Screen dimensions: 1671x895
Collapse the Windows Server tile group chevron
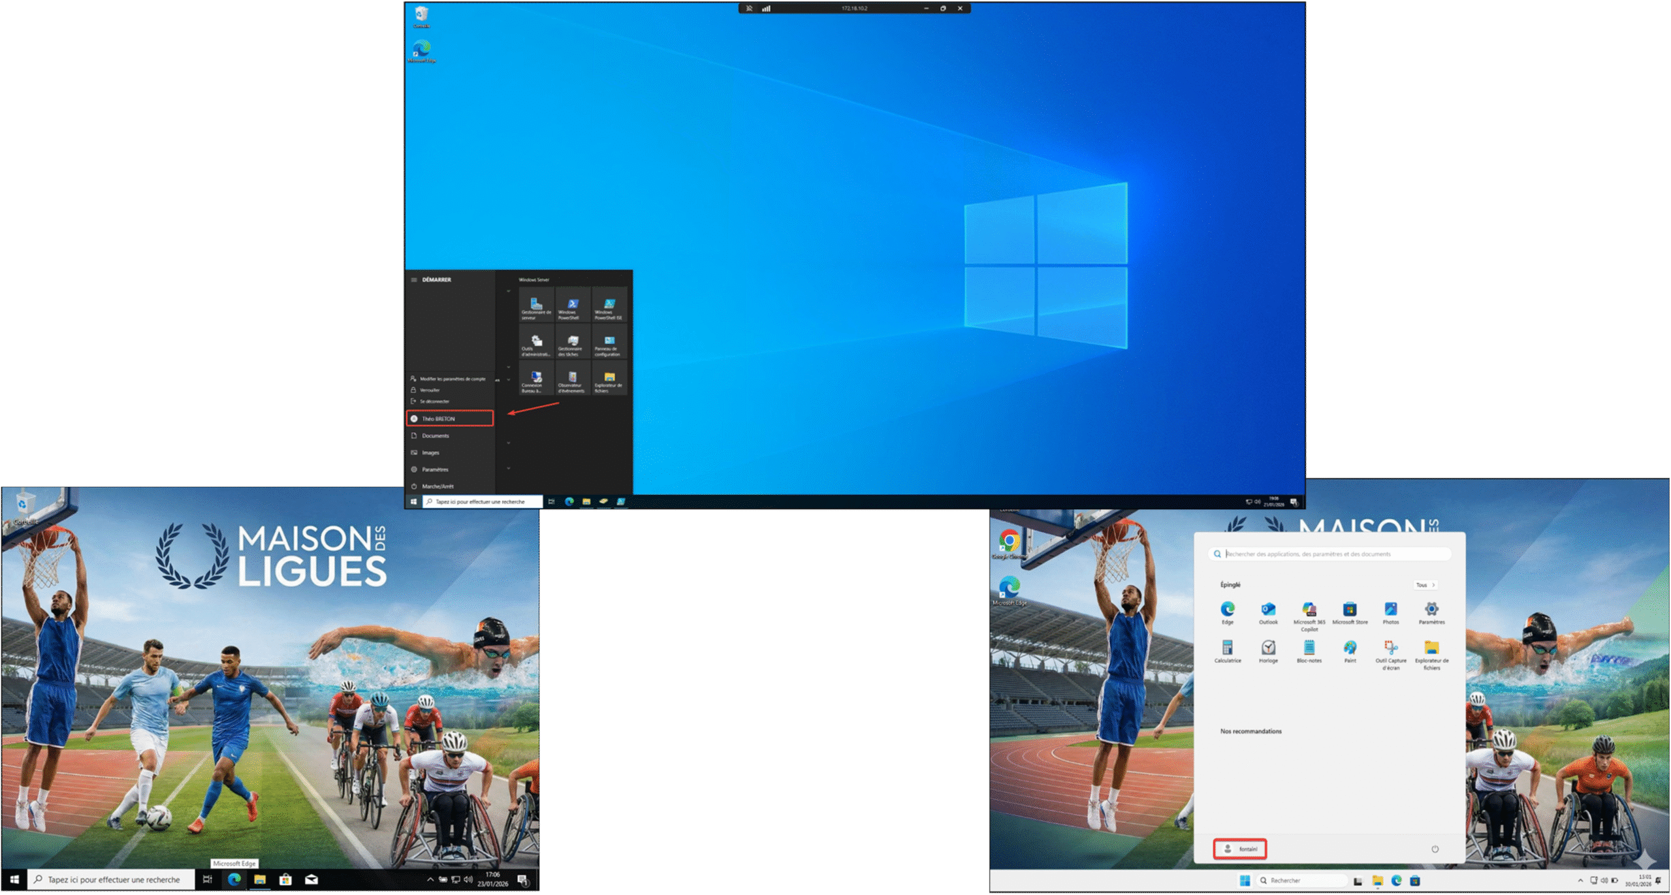tap(509, 291)
